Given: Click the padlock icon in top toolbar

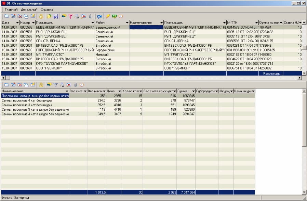Looking at the screenshot, I should (x=41, y=16).
